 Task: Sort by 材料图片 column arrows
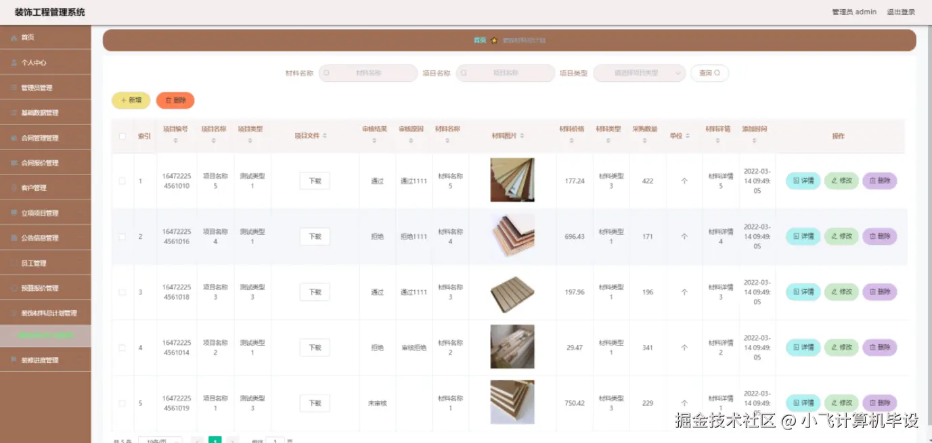click(x=522, y=136)
